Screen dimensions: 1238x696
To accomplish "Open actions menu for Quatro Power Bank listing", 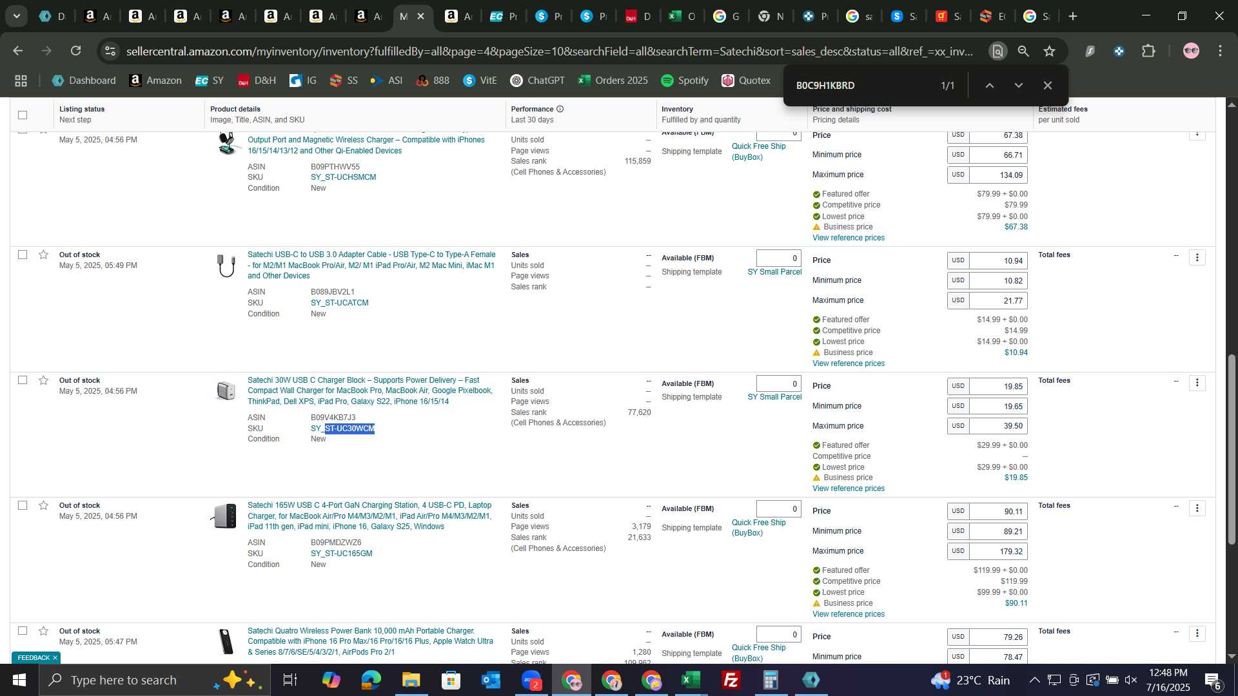I will [1197, 633].
